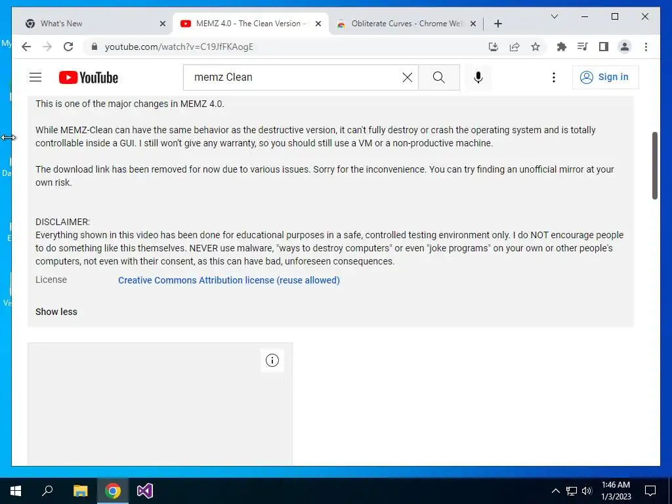
Task: Open YouTube hamburger guide menu
Action: pyautogui.click(x=35, y=77)
